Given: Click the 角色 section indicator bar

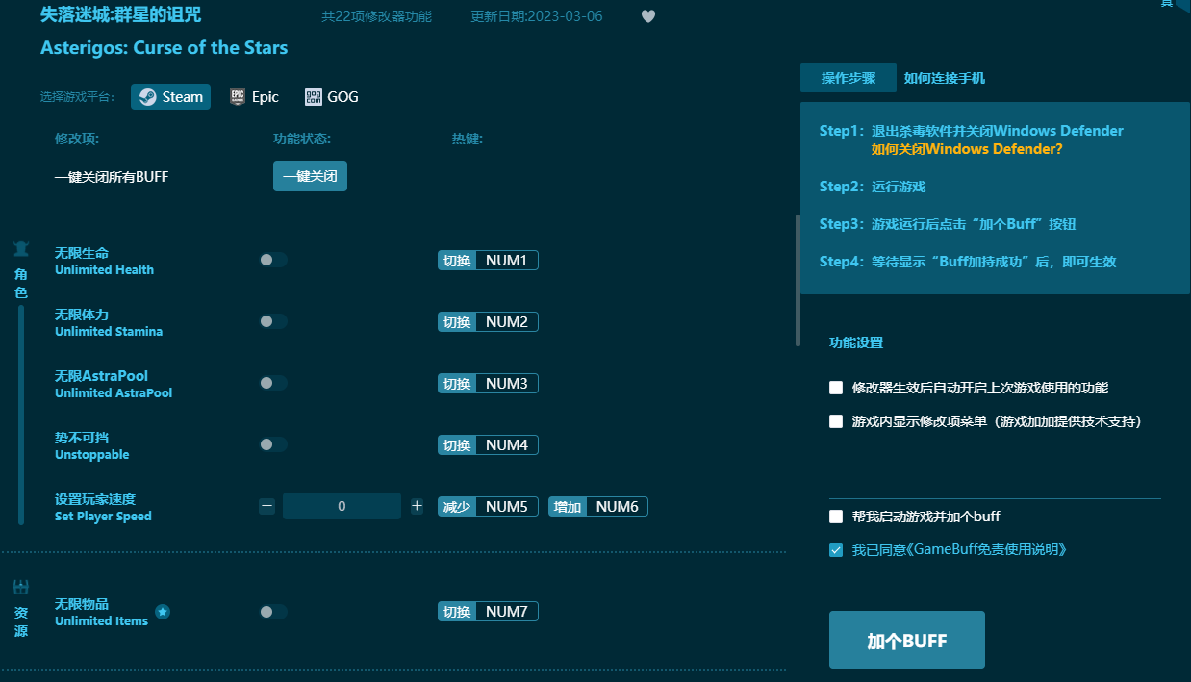Looking at the screenshot, I should (21, 415).
